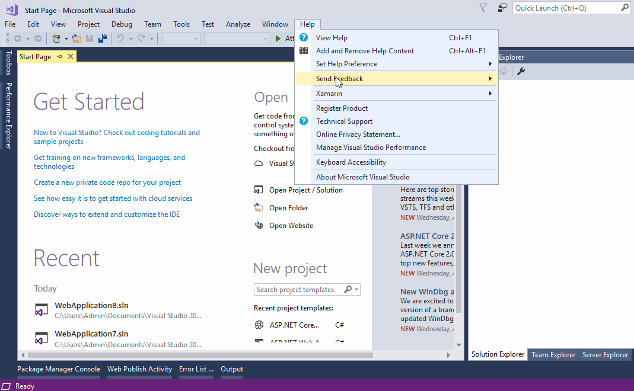This screenshot has width=634, height=391.
Task: Click the Quick Launch search magnifier
Action: click(625, 8)
